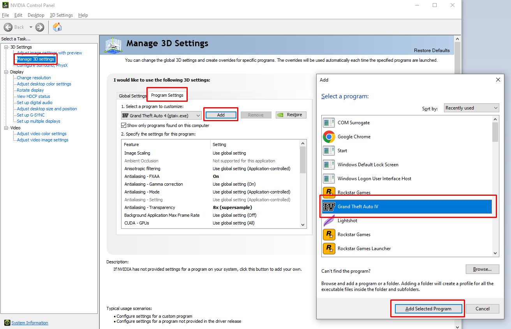Choose the Lightshot feather icon
Screen dimensions: 511x329
click(329, 221)
